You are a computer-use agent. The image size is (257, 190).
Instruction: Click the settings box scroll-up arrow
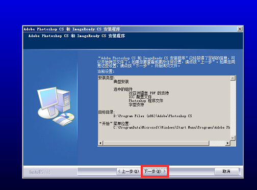(x=233, y=78)
